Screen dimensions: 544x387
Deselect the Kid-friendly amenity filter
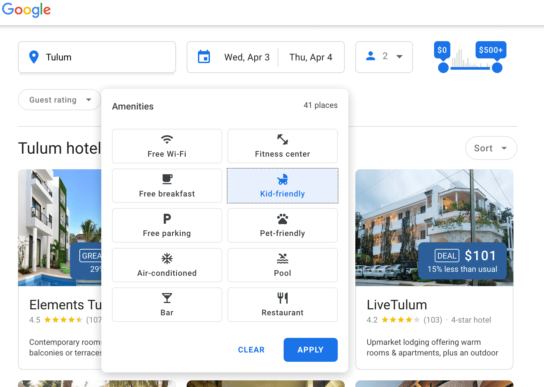283,186
